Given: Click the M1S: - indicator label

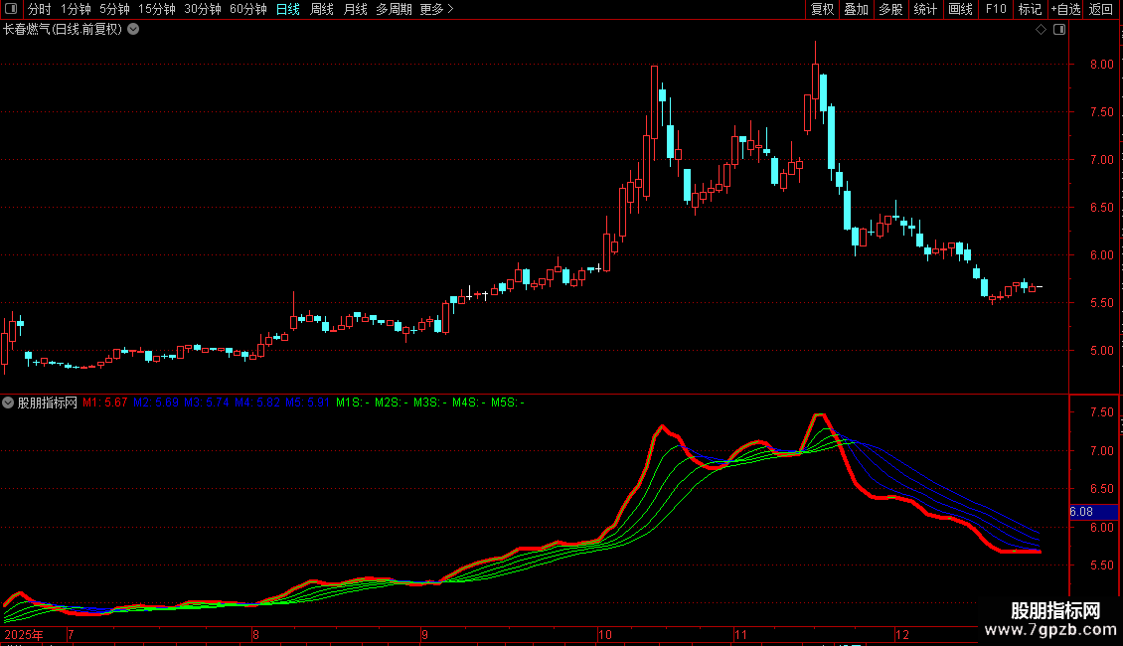Looking at the screenshot, I should click(353, 403).
